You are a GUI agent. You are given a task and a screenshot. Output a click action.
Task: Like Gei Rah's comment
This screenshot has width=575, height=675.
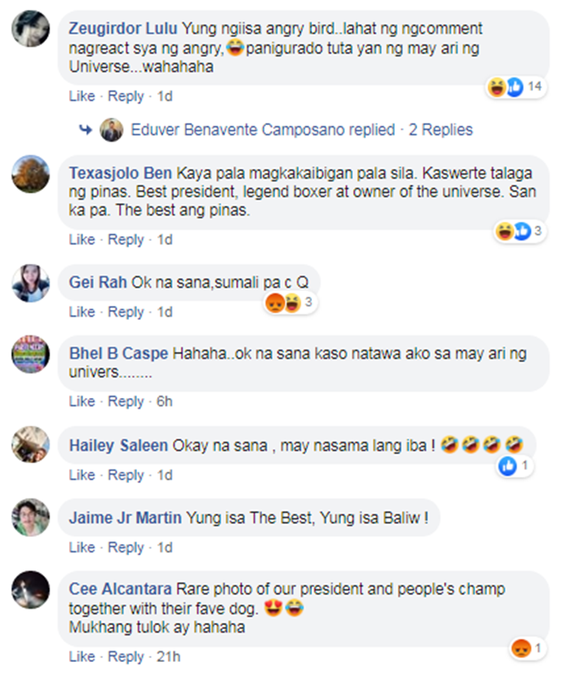(x=82, y=311)
